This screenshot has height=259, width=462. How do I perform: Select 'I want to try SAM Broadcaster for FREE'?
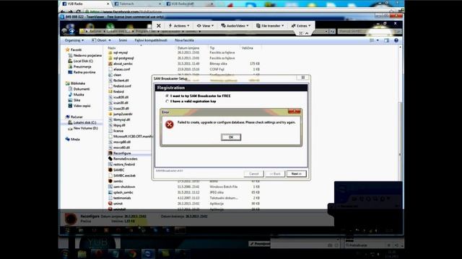click(199, 96)
